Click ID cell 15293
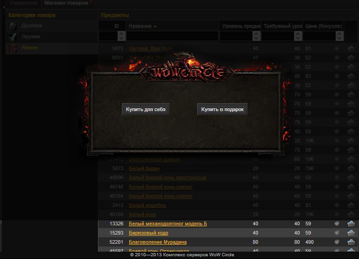This screenshot has width=359, height=259. (x=116, y=233)
